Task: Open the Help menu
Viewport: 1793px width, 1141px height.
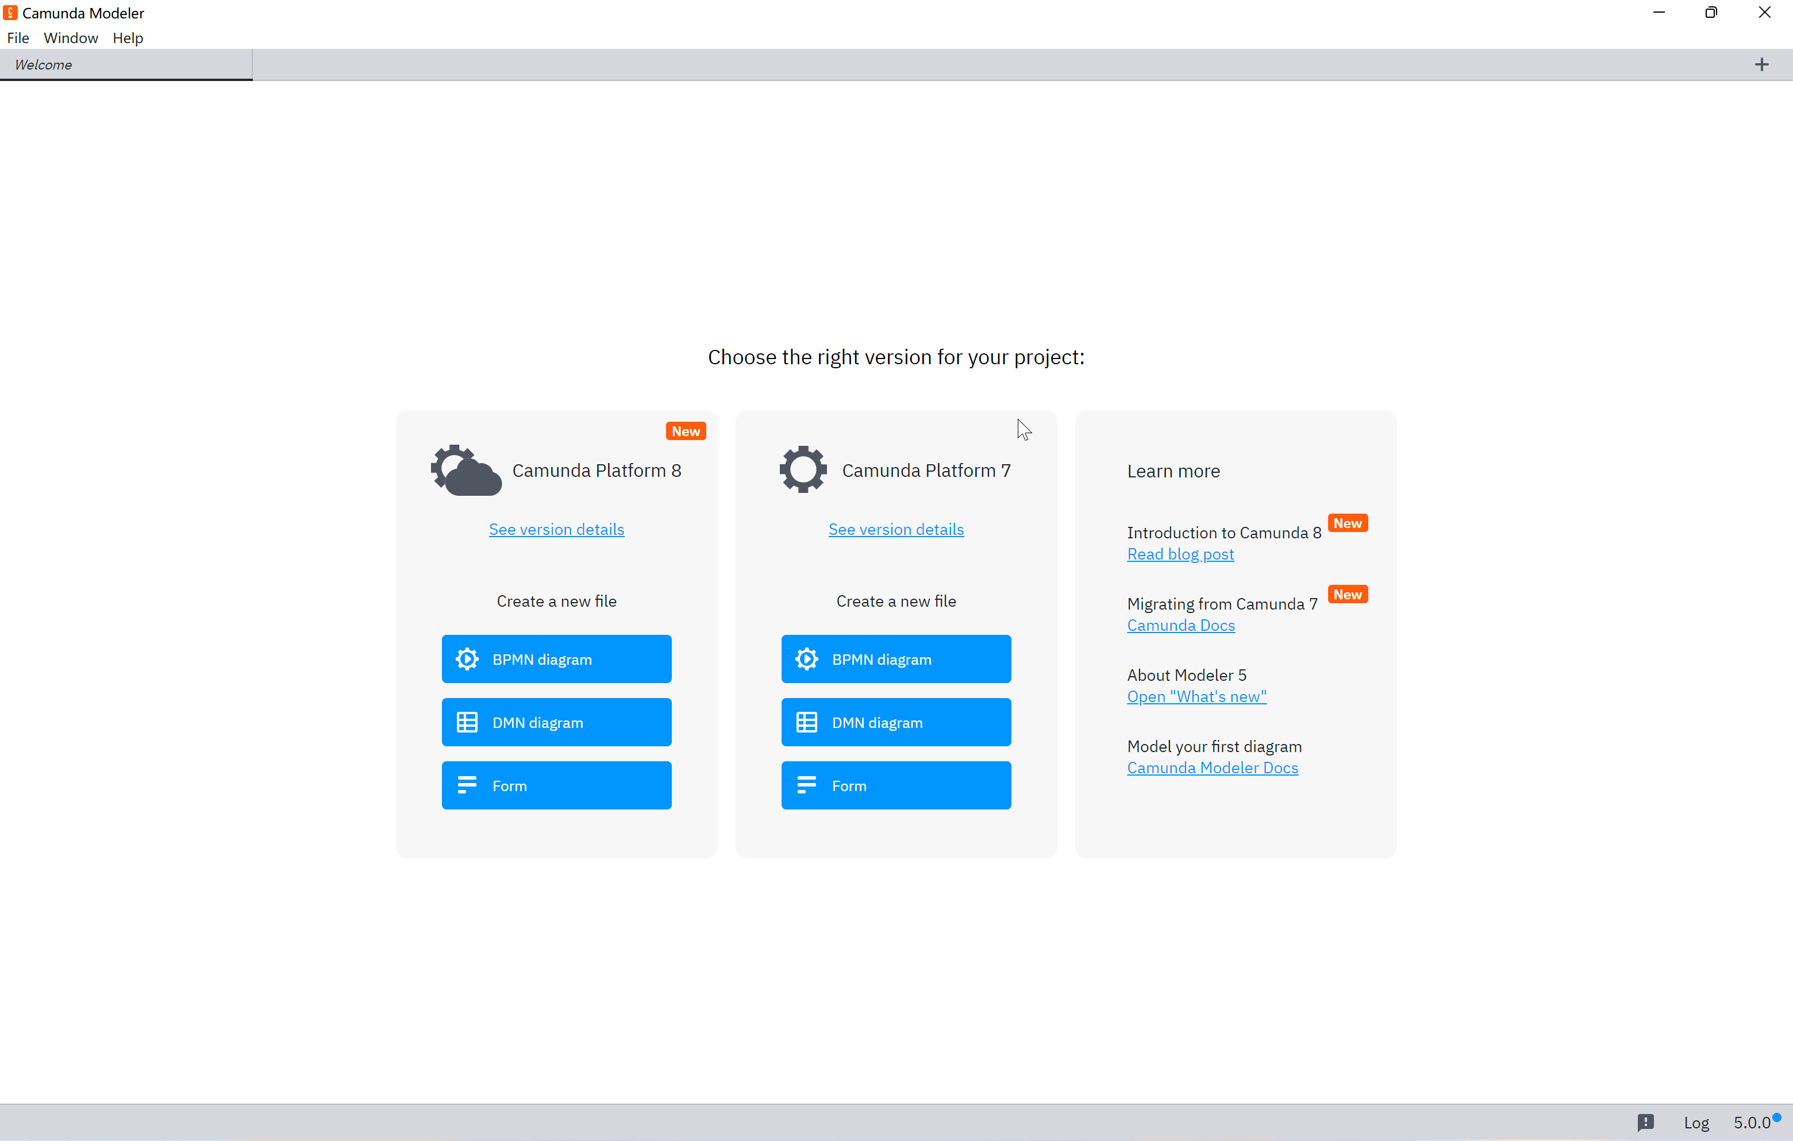Action: (x=128, y=38)
